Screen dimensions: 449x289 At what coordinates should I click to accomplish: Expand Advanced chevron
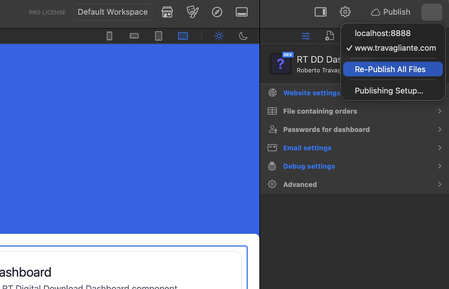(x=440, y=185)
